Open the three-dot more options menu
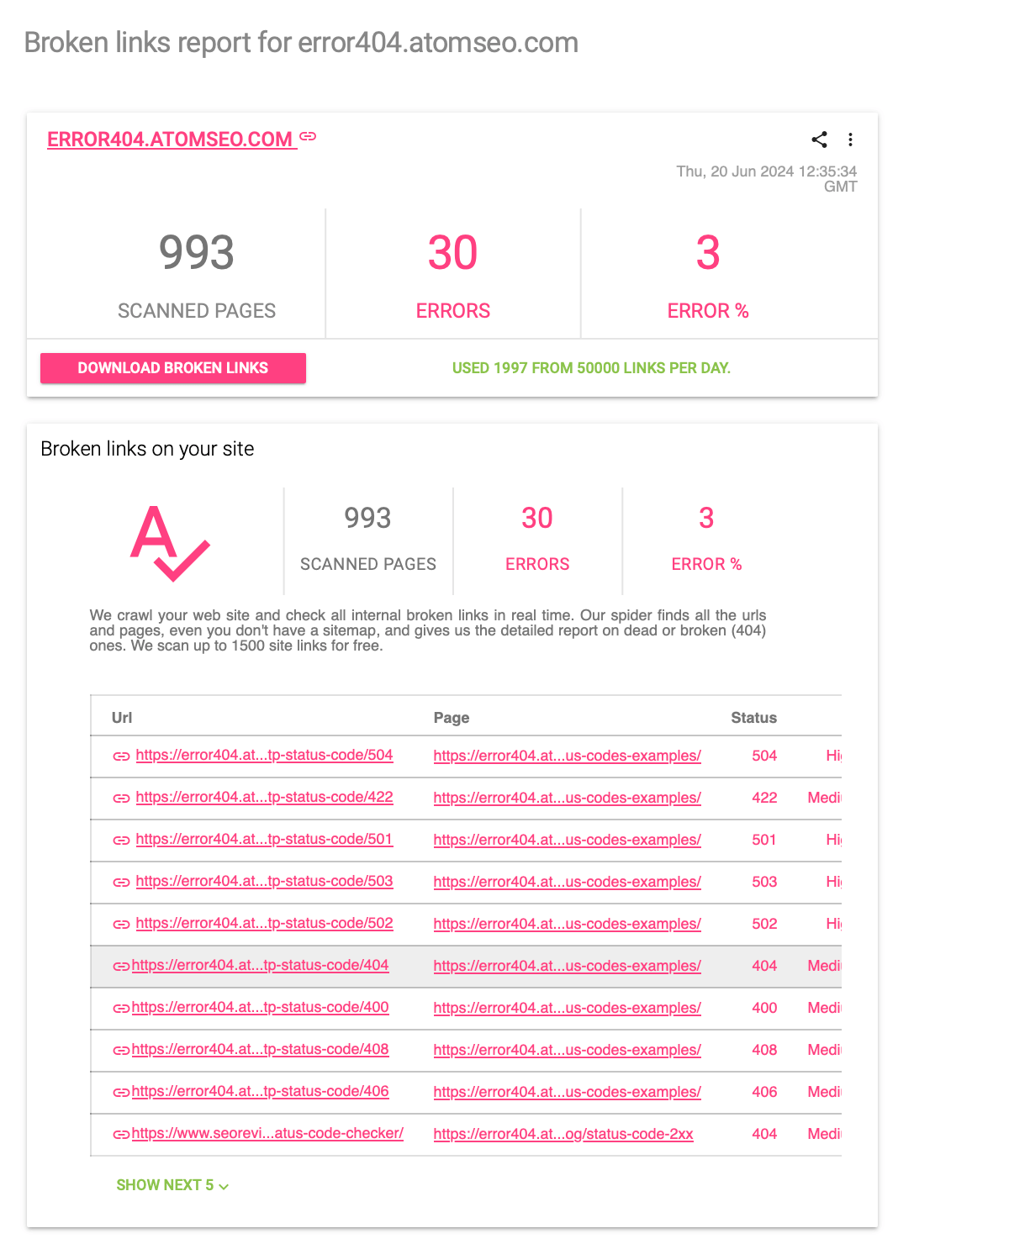 pos(850,140)
